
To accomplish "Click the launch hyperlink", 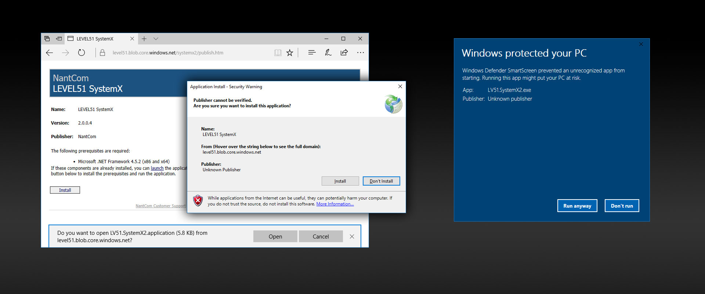I will coord(157,168).
